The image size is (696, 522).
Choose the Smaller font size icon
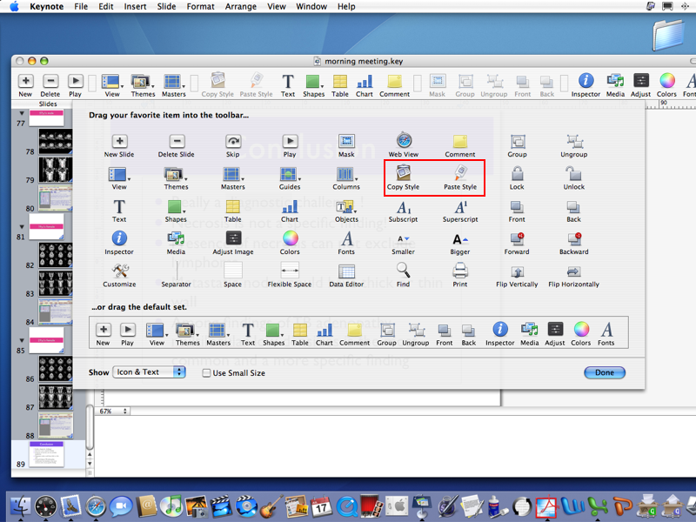(403, 239)
